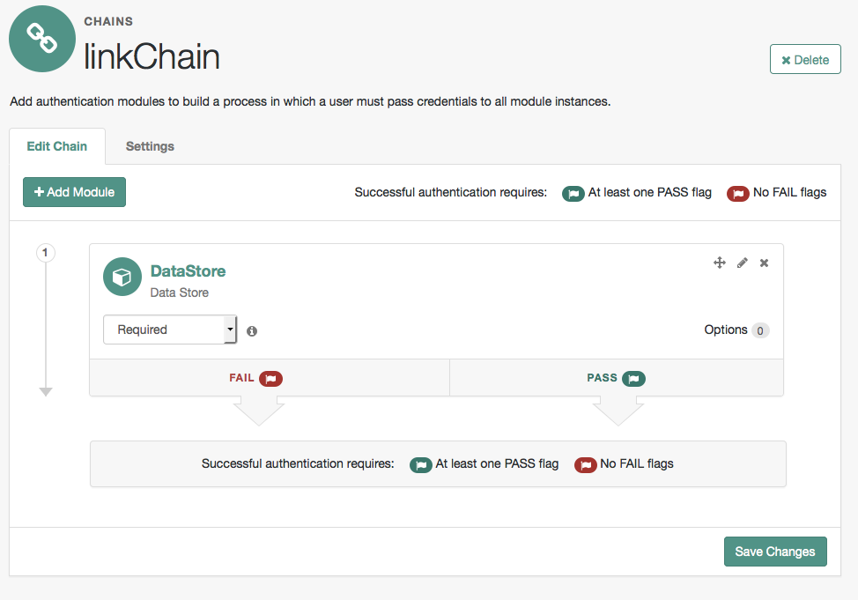Open the DataStore module name link
Screen dimensions: 858x600
pos(188,271)
